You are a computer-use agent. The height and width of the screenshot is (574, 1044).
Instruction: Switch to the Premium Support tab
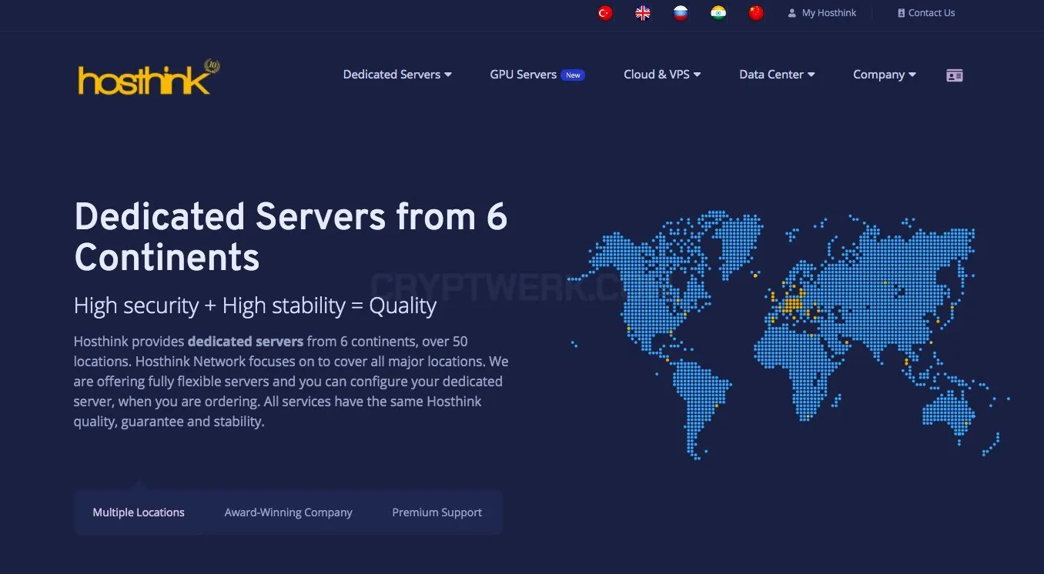pyautogui.click(x=437, y=512)
